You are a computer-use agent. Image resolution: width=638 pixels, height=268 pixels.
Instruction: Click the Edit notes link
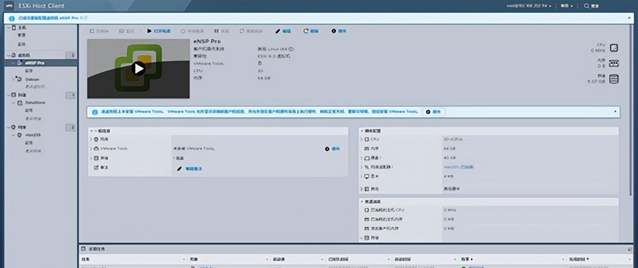pos(189,168)
